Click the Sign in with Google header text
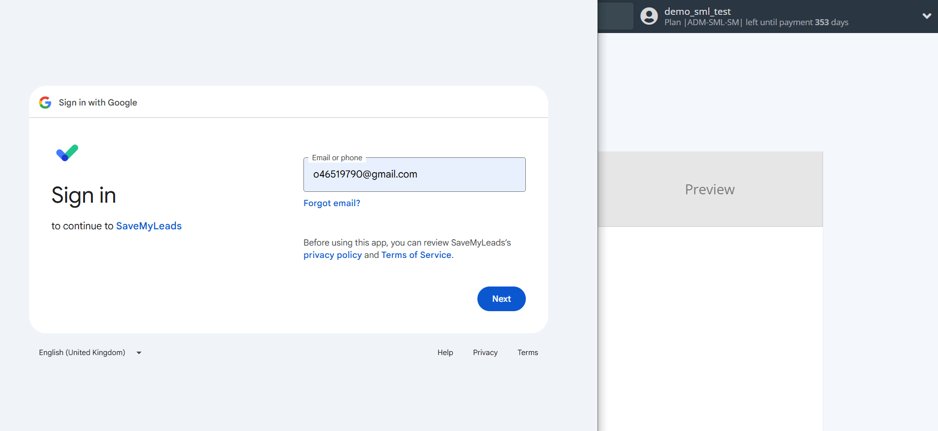The image size is (938, 431). point(98,103)
